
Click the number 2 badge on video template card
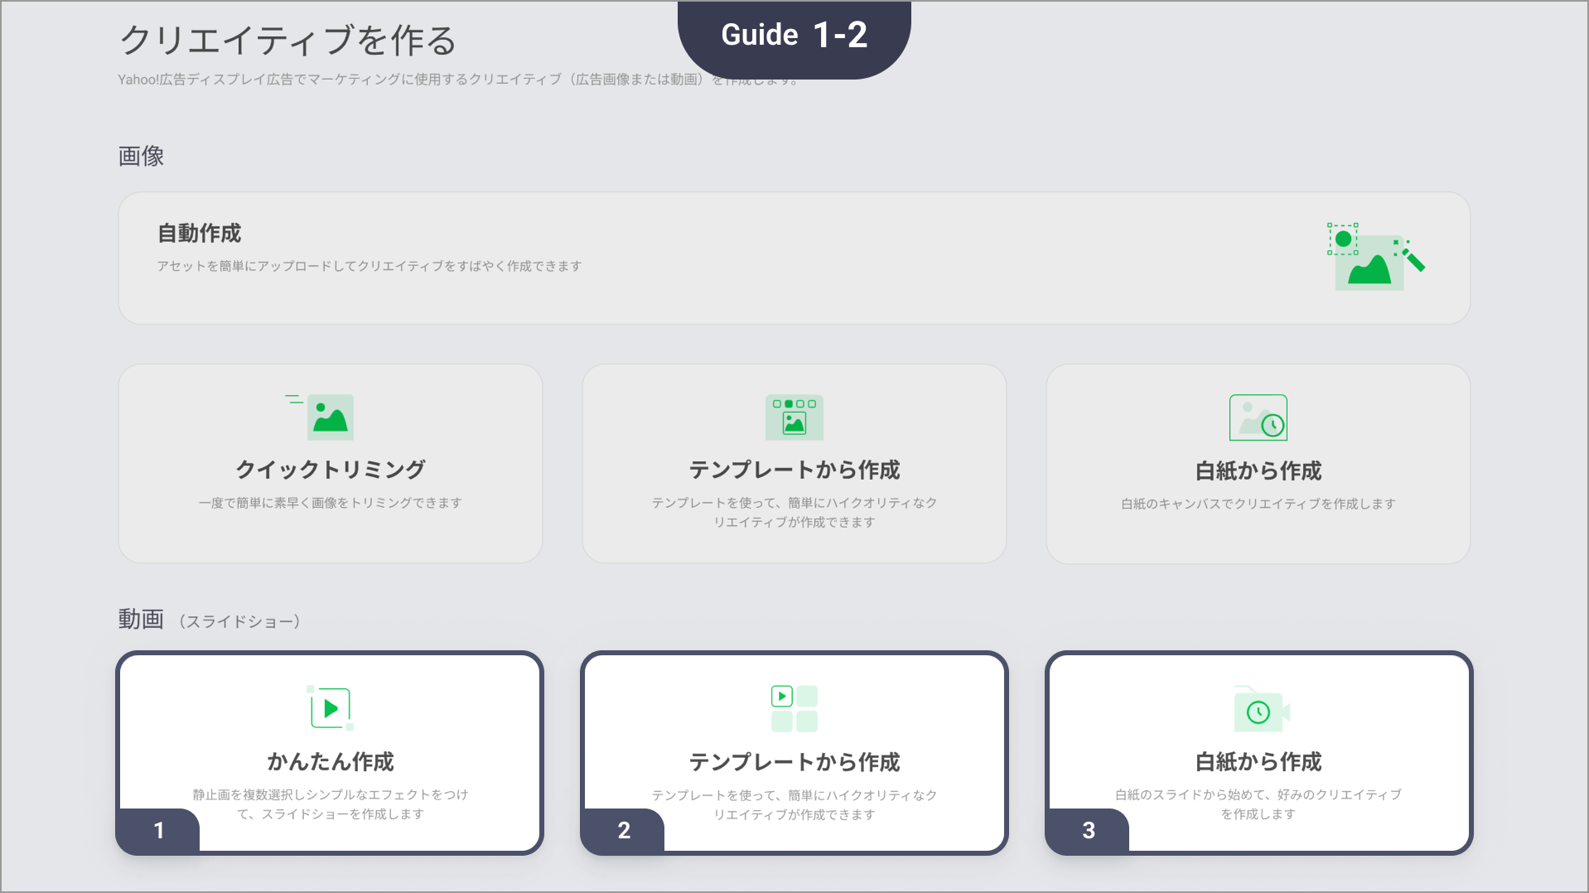point(624,830)
